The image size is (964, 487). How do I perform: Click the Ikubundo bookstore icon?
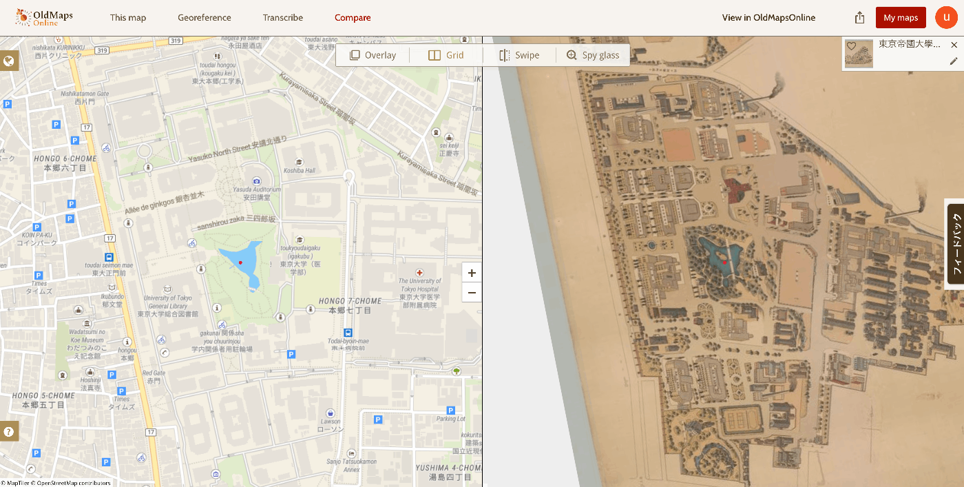pos(111,289)
